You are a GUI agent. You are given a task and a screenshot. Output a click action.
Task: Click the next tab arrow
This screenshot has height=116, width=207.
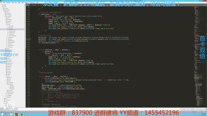point(28,5)
